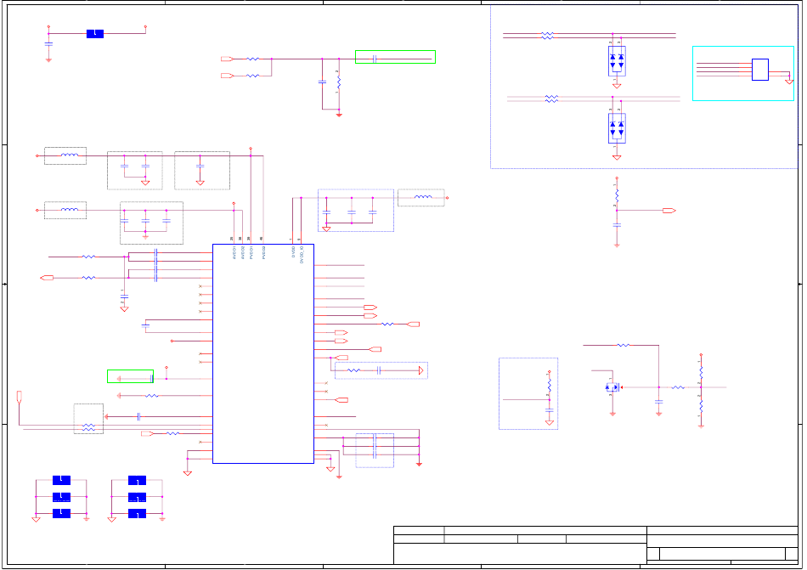Select the large blue-outlined IC body
The image size is (807, 570).
(x=263, y=353)
